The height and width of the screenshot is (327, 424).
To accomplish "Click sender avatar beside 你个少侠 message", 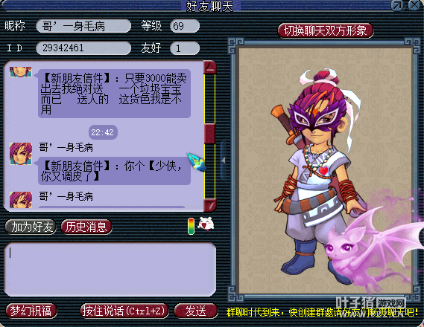I will click(21, 154).
